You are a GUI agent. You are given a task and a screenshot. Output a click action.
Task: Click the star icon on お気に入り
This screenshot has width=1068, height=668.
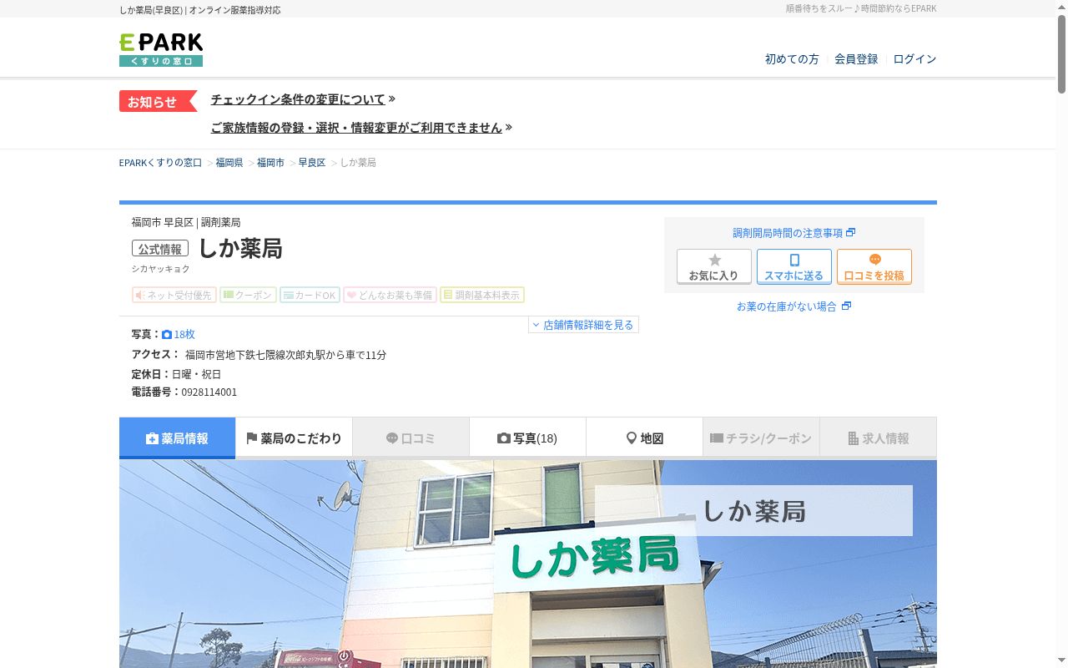(714, 260)
